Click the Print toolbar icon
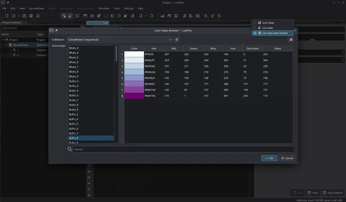 (x=31, y=16)
